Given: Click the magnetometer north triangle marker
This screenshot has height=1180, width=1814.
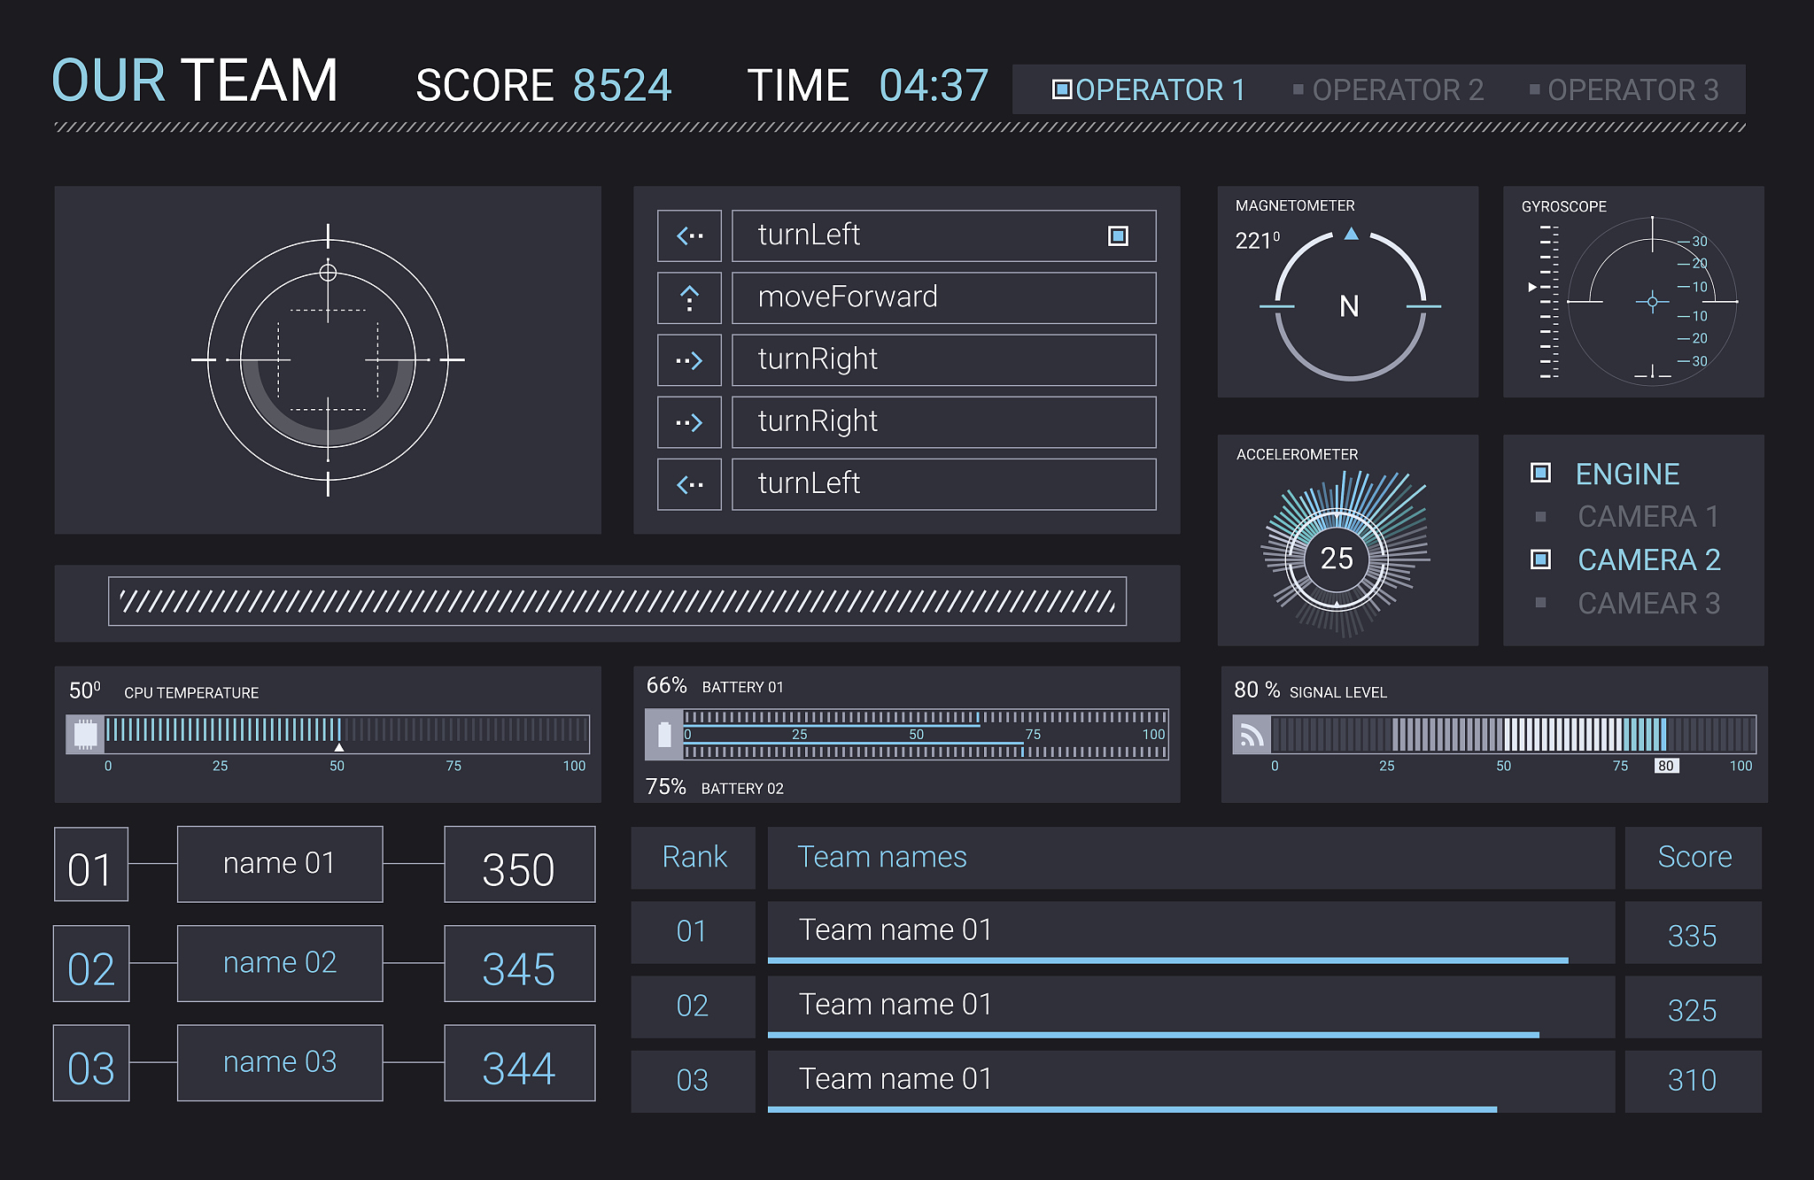Looking at the screenshot, I should pyautogui.click(x=1351, y=234).
